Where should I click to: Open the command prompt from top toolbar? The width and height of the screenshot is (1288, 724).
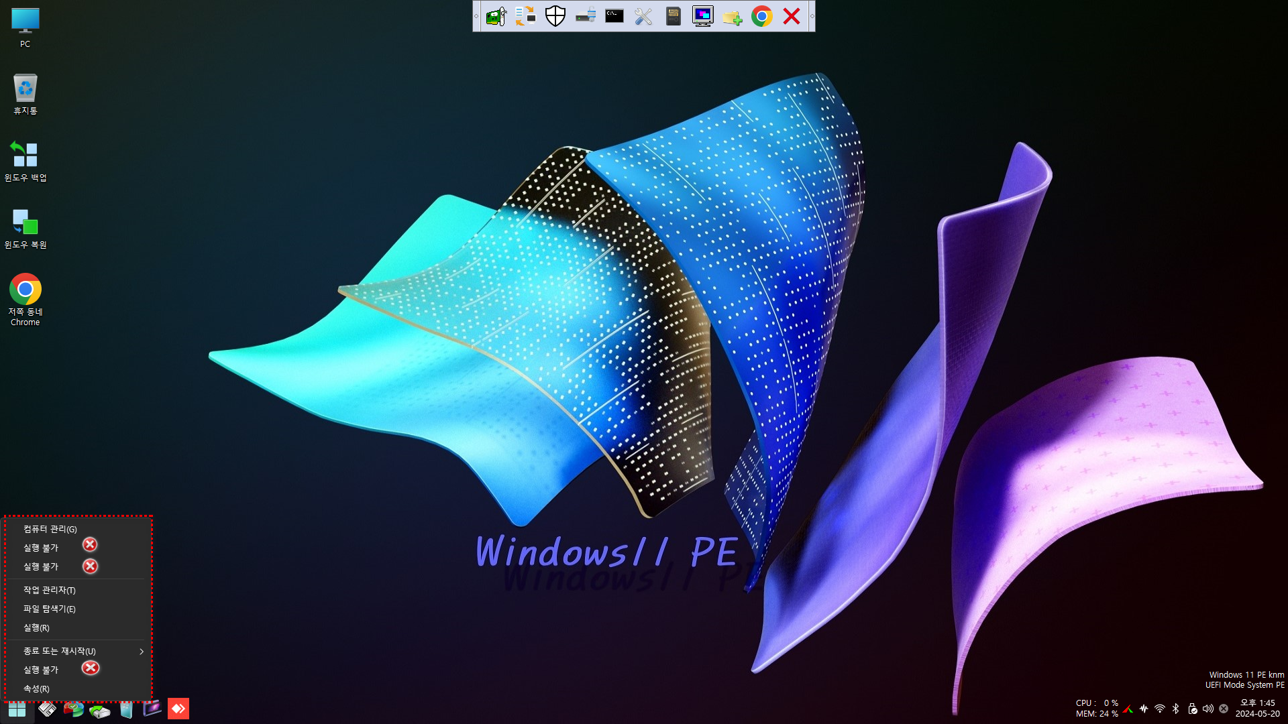pos(614,16)
